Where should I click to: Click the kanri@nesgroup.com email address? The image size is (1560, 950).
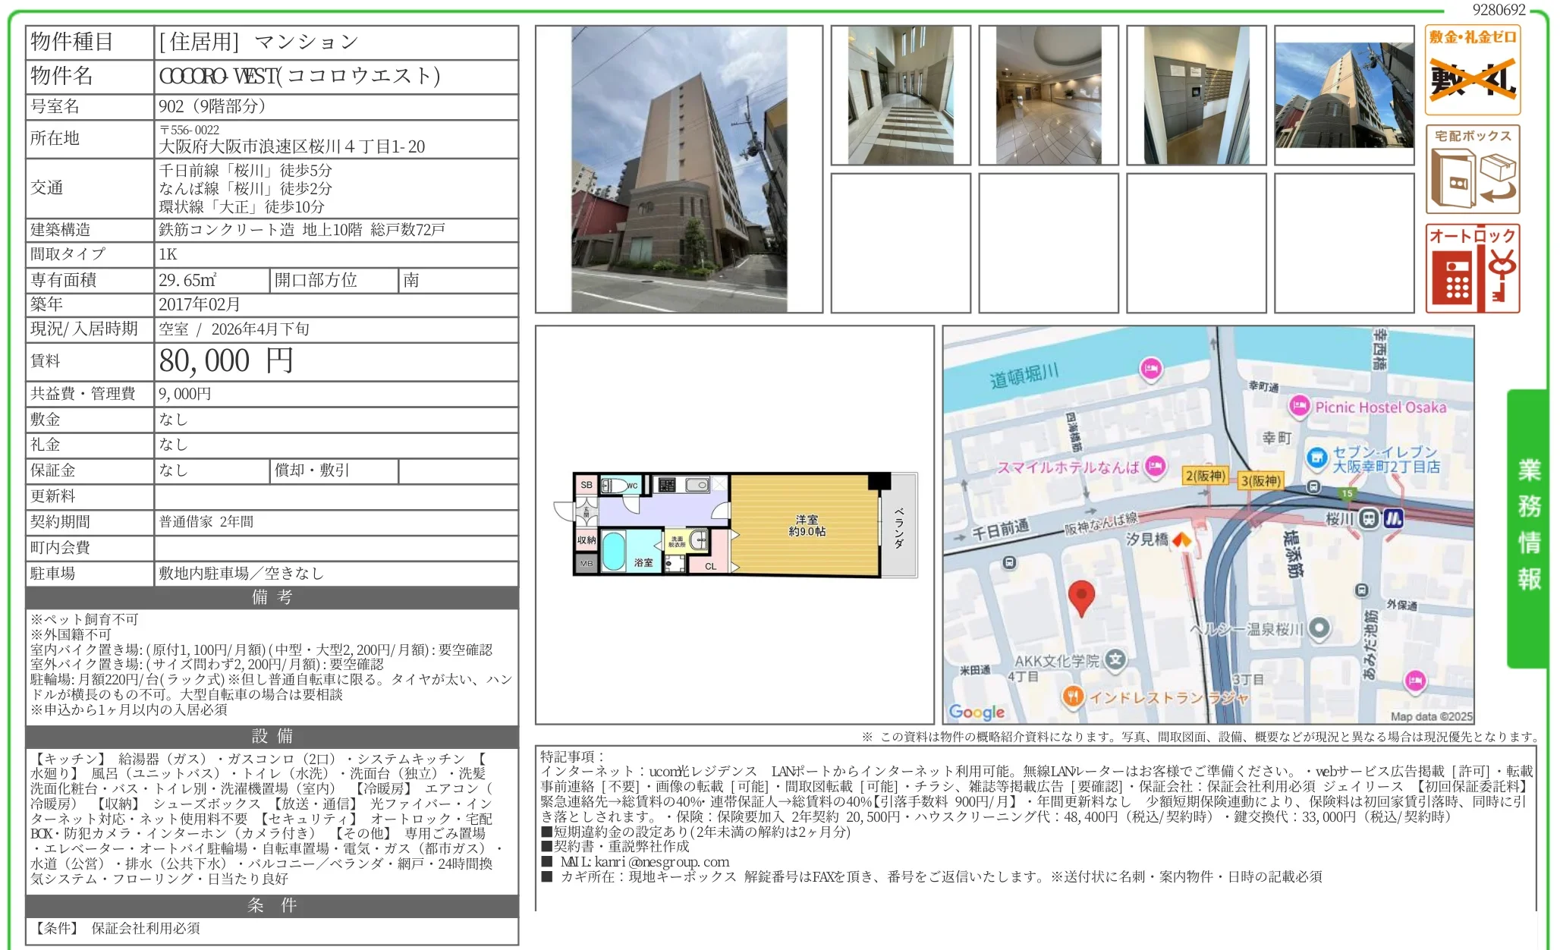[661, 862]
